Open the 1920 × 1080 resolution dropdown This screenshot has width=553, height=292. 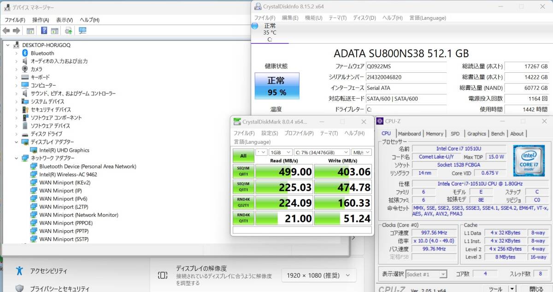[x=319, y=275]
